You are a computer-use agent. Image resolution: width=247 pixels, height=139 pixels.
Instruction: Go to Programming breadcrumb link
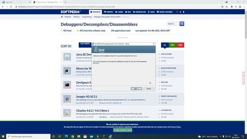click(86, 17)
